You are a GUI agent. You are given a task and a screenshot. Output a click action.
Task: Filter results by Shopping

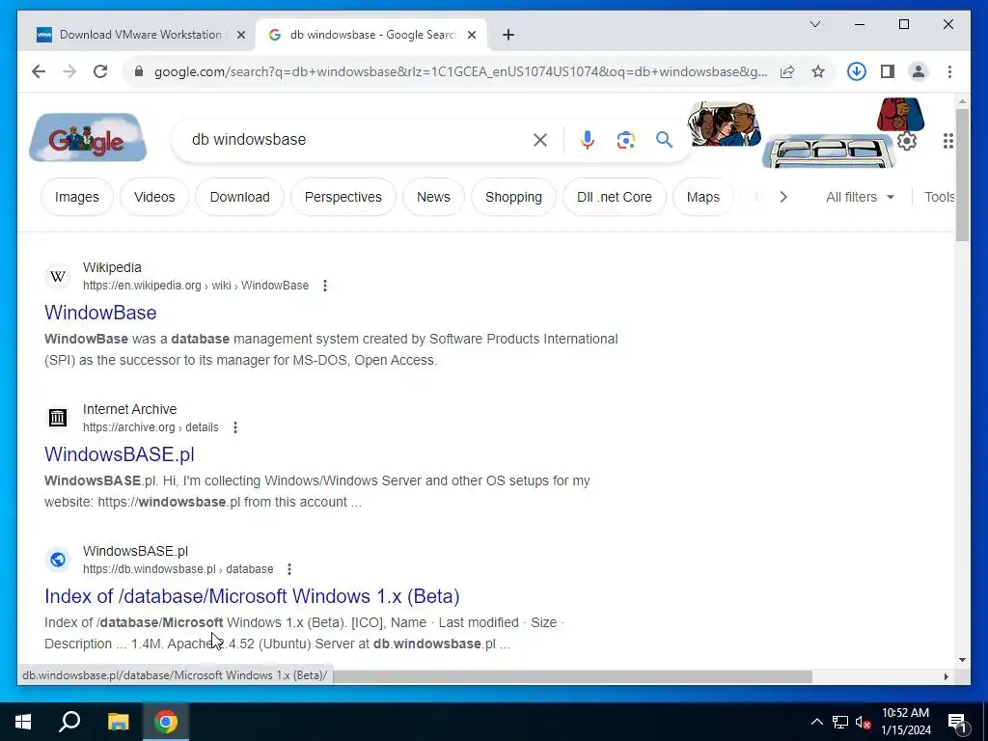point(513,197)
